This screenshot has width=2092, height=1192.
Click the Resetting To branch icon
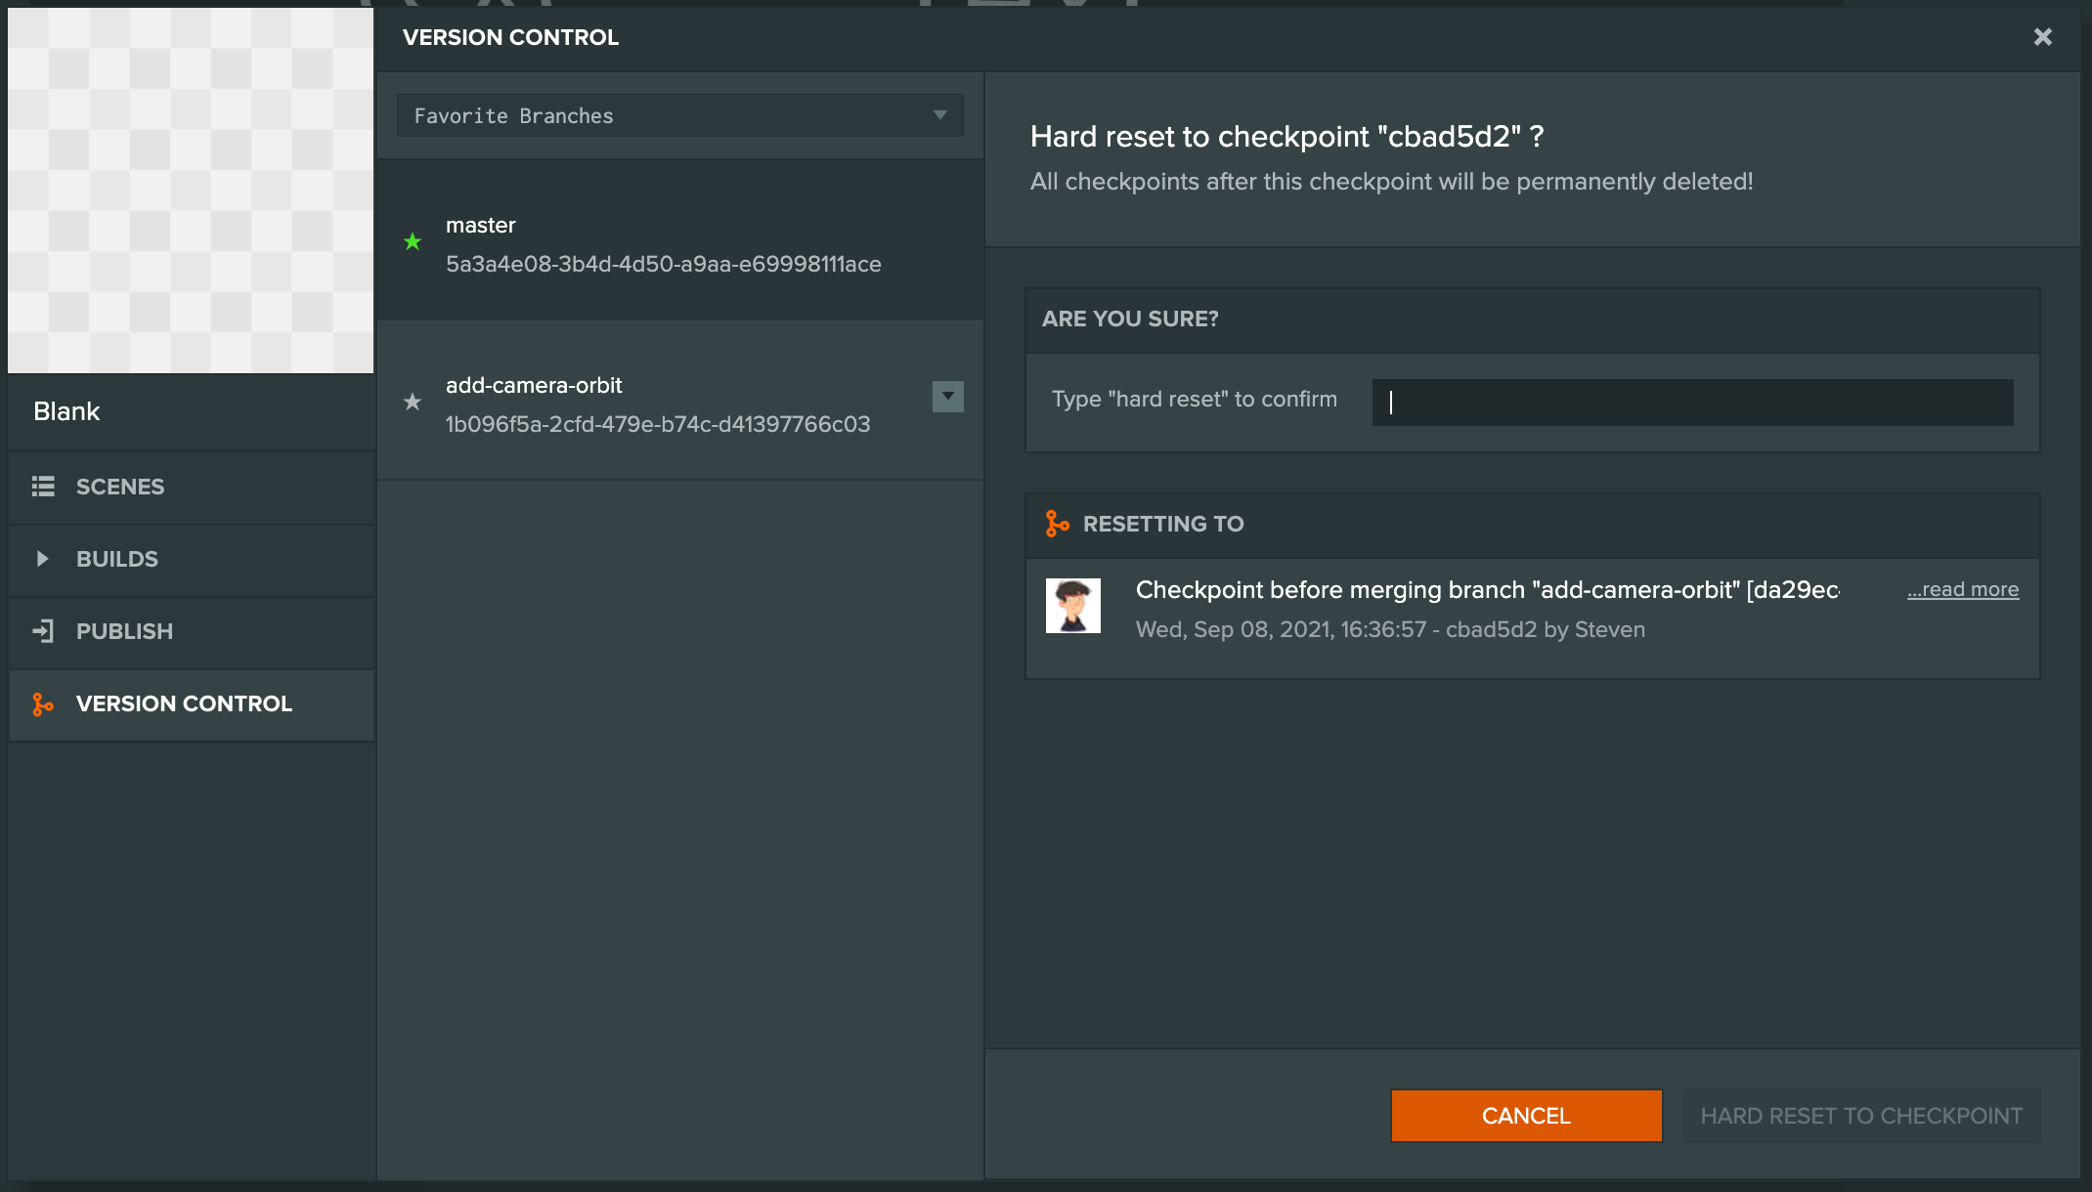(x=1057, y=524)
